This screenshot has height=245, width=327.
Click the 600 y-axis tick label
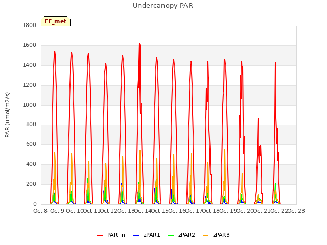click(x=31, y=144)
